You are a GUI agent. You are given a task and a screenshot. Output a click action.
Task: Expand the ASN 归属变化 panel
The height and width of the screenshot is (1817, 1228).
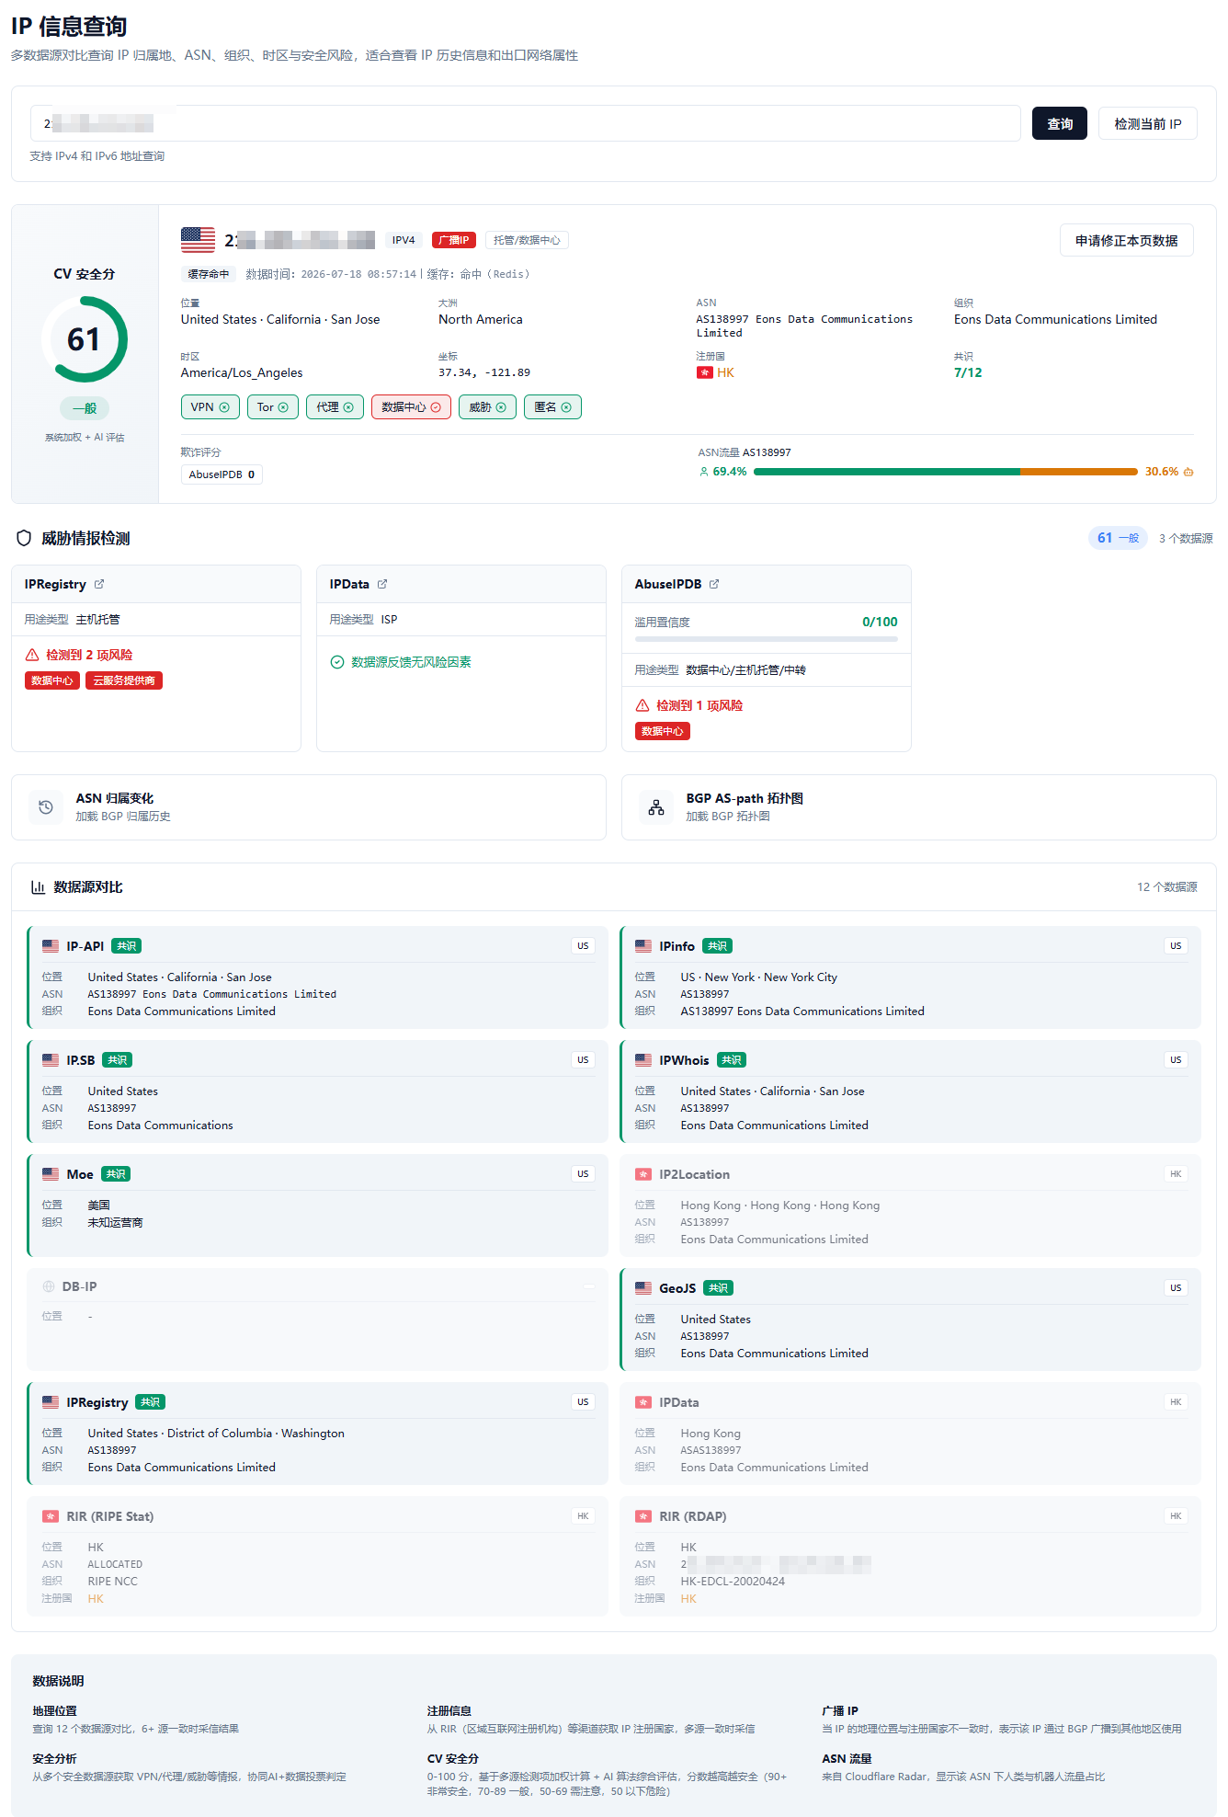tap(309, 807)
